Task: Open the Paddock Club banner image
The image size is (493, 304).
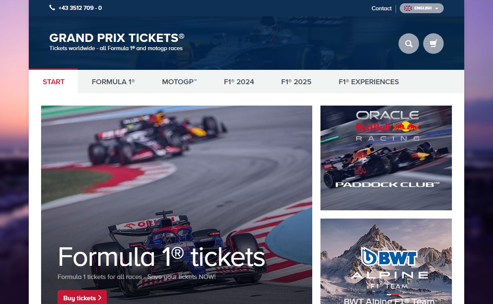Action: [386, 158]
